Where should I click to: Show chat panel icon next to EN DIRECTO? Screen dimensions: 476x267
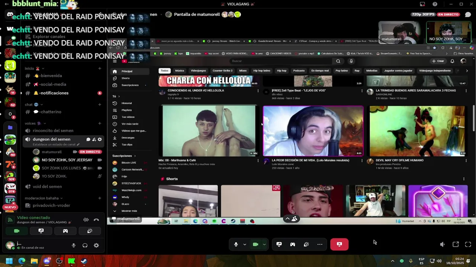(x=468, y=14)
